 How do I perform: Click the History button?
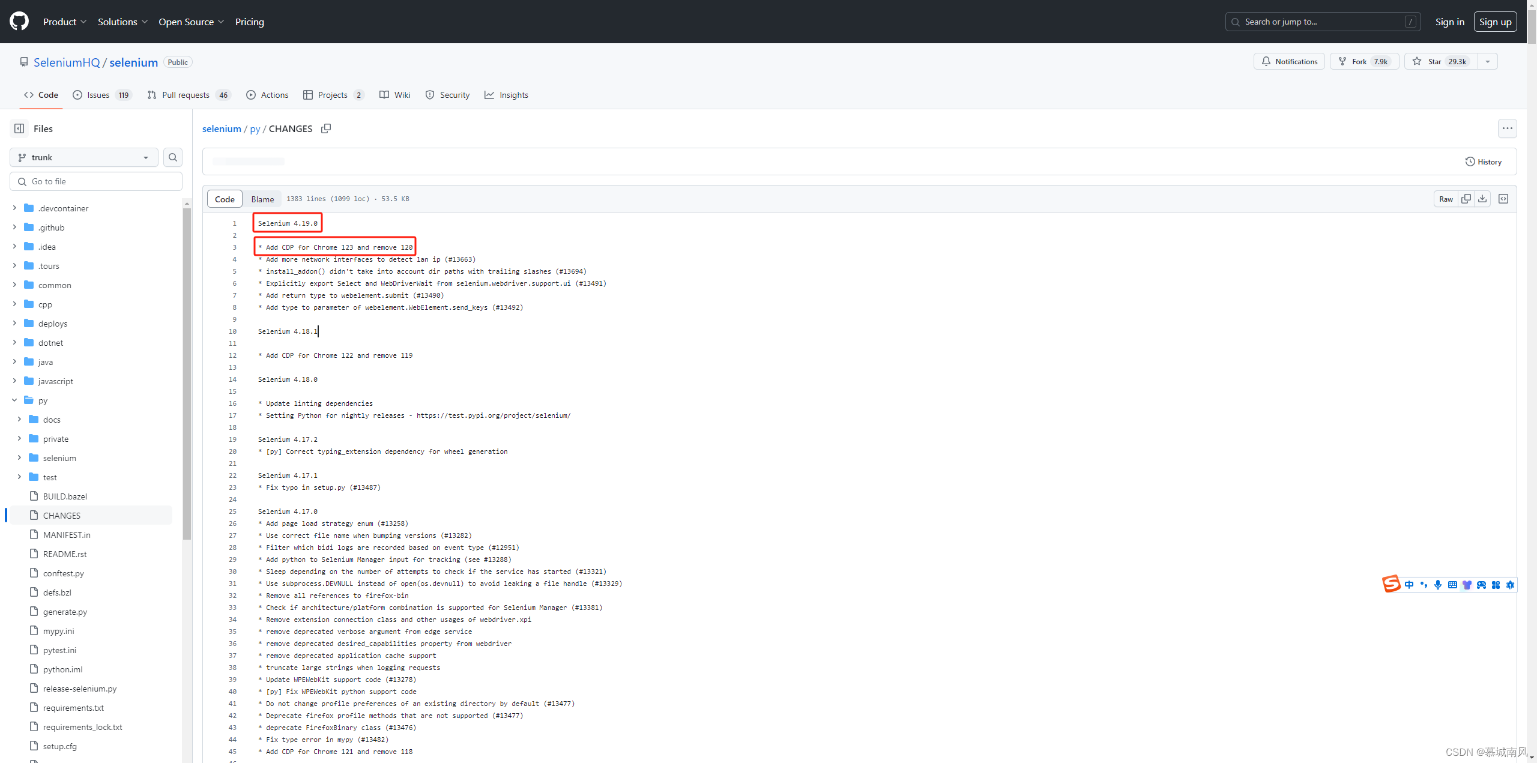(1484, 162)
